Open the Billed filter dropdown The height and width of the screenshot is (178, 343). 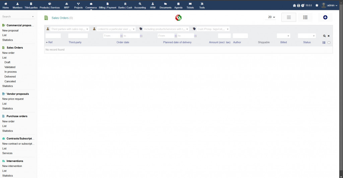tap(283, 36)
